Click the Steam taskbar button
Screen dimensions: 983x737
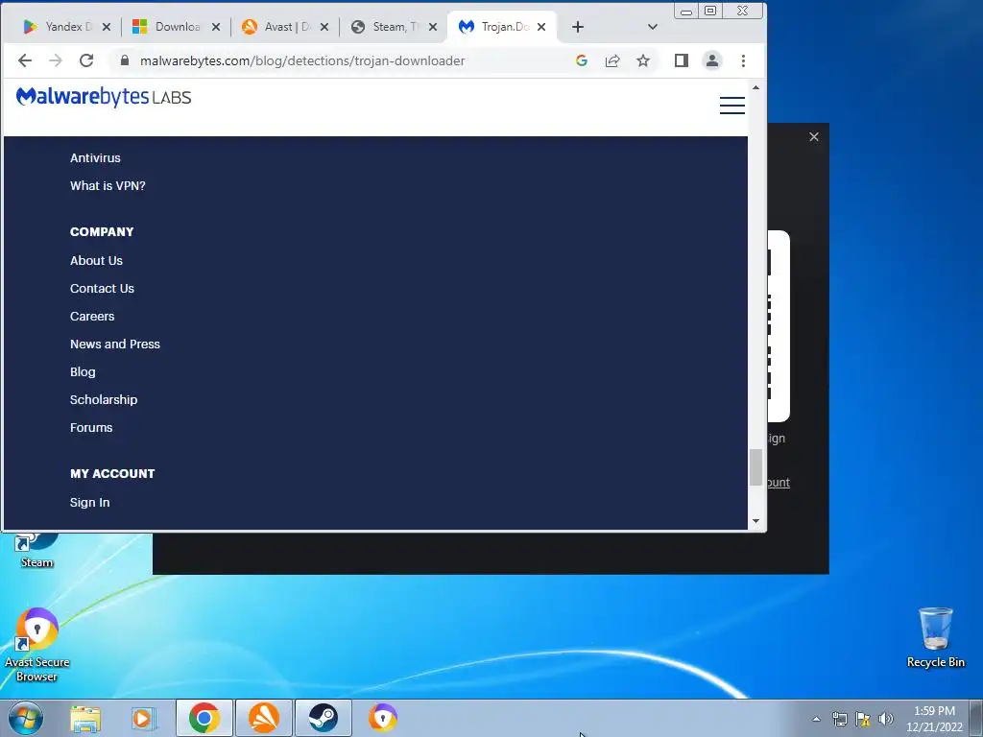click(x=323, y=718)
